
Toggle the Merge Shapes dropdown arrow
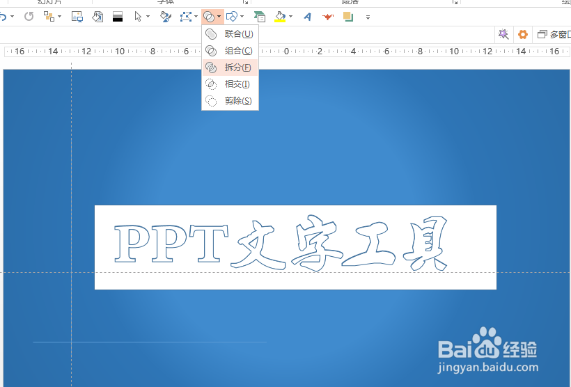[x=219, y=17]
